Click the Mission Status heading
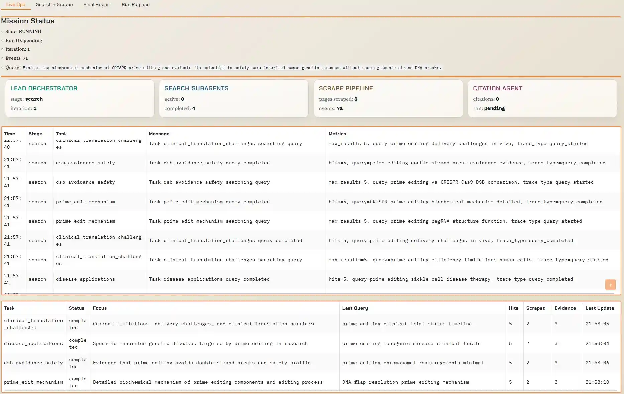624x394 pixels. 28,21
